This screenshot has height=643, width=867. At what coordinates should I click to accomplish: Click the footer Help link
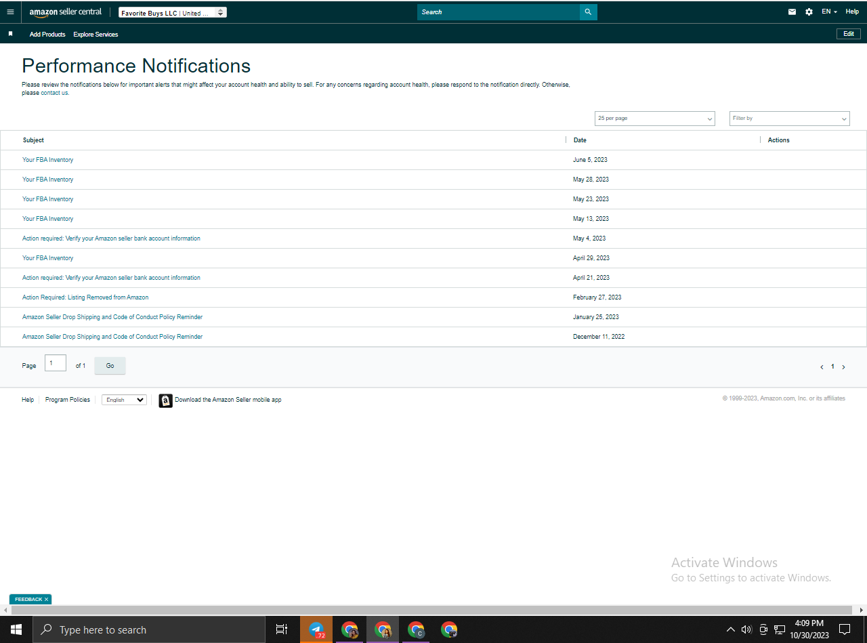pyautogui.click(x=28, y=400)
